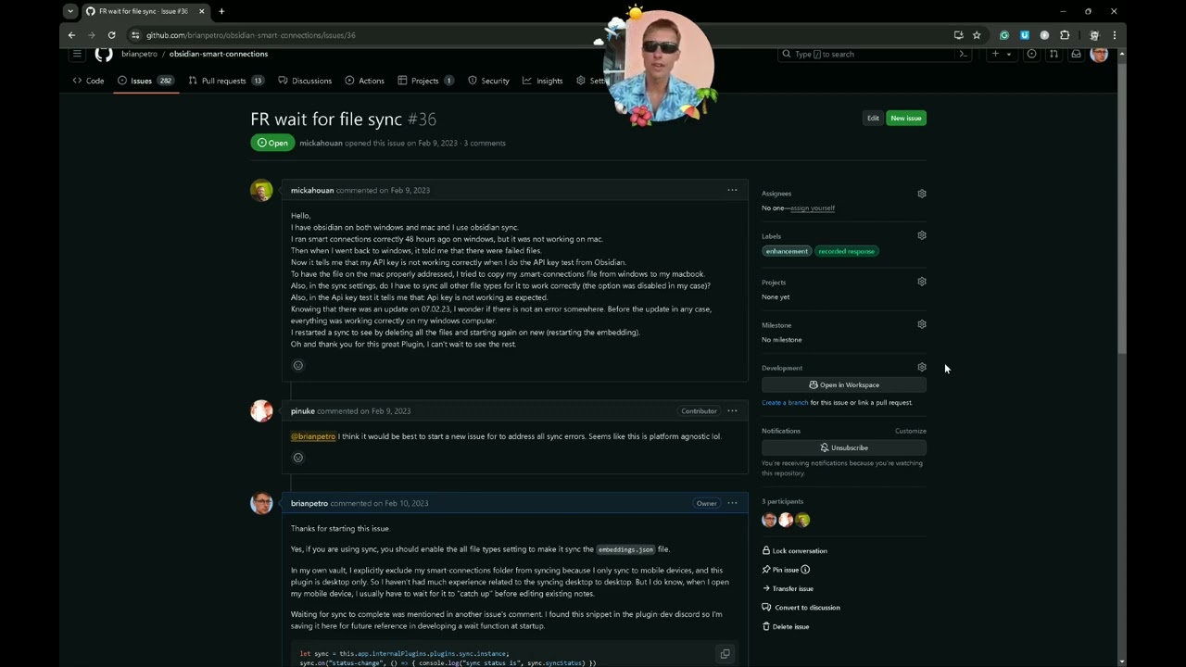Open the obsidian-smart-connections repo link
The width and height of the screenshot is (1186, 667).
coord(219,54)
